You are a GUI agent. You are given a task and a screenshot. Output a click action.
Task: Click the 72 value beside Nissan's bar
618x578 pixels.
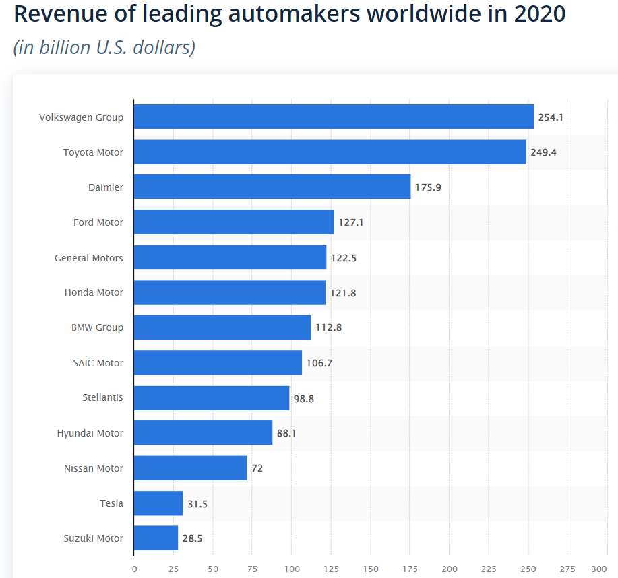click(257, 468)
